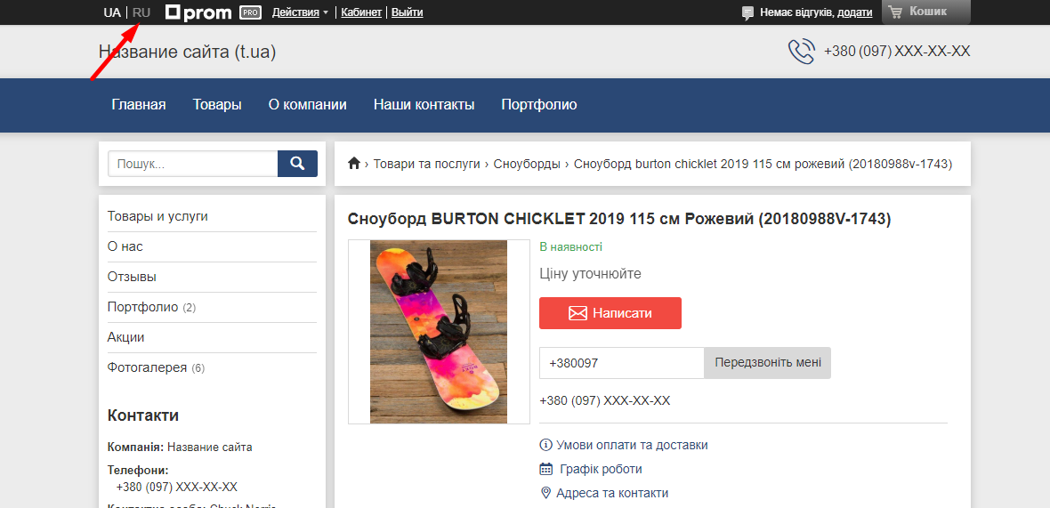
Task: Open Наши контакты in navigation bar
Action: 424,104
